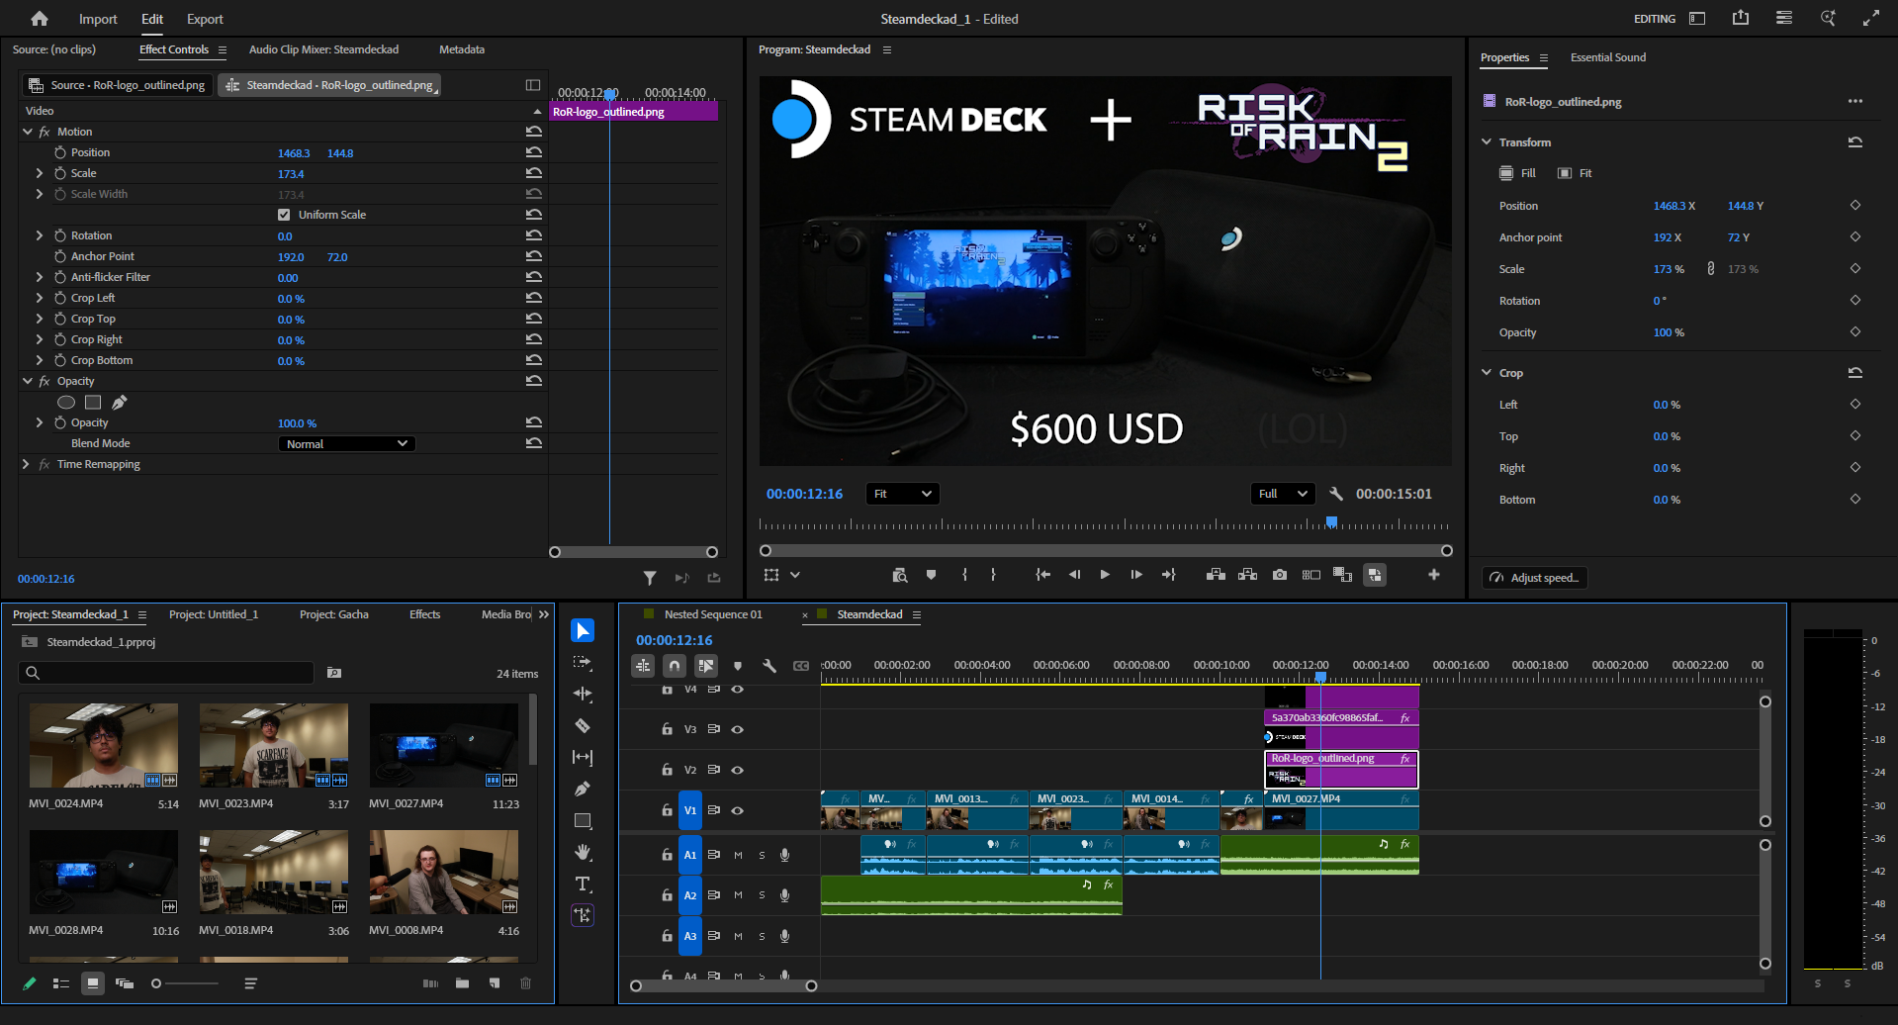Collapse Transform section in Properties
Viewport: 1898px width, 1025px height.
coord(1487,142)
